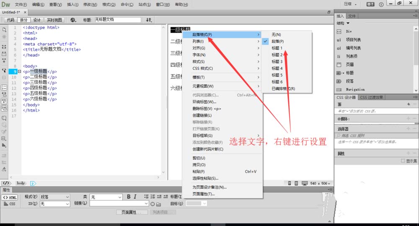Select 标题 1 in submenu
Screen dimensions: 419x226
(x=277, y=48)
